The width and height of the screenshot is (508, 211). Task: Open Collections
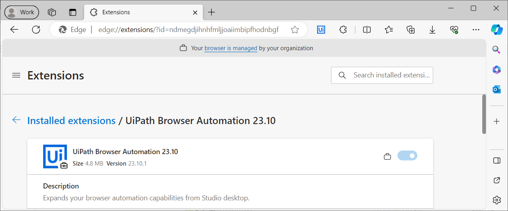pos(411,30)
